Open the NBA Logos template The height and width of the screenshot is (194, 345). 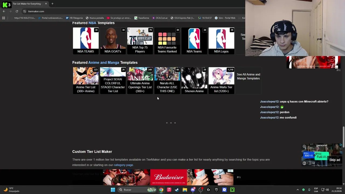pyautogui.click(x=221, y=41)
